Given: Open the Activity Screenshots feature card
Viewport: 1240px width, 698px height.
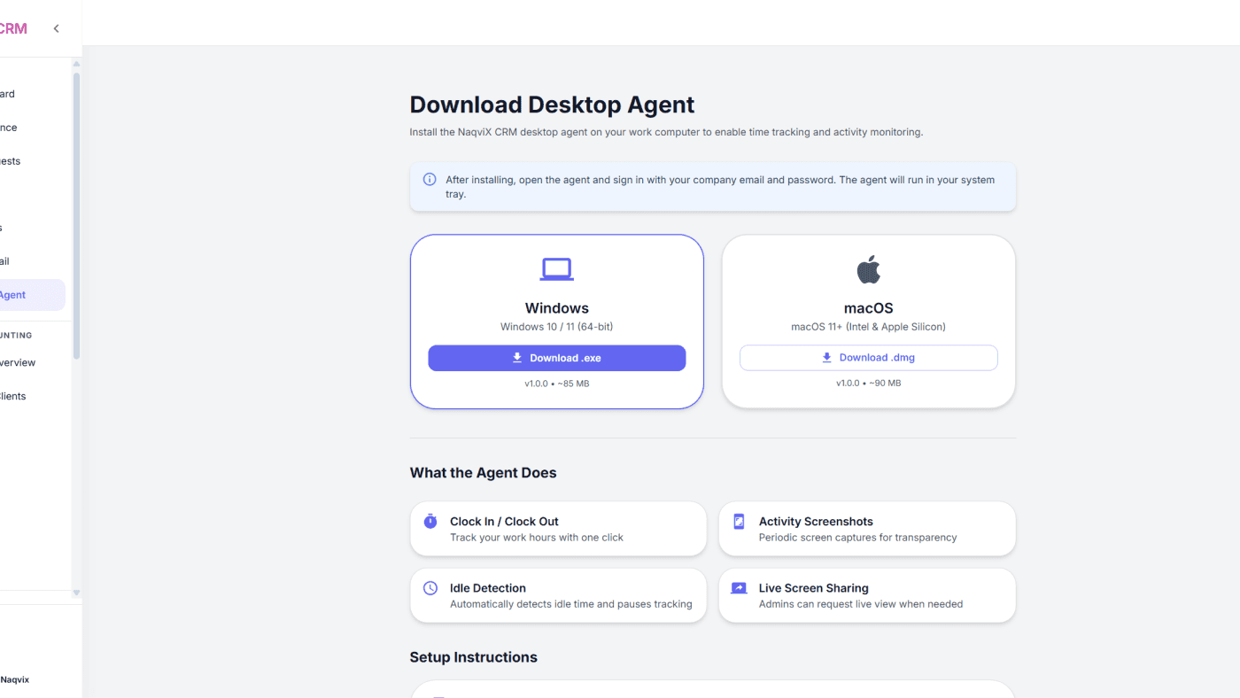Looking at the screenshot, I should (867, 529).
